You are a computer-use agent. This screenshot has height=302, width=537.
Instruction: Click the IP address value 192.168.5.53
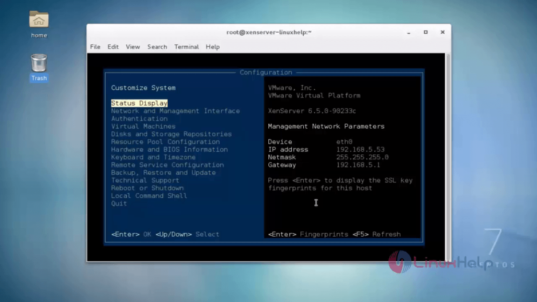point(360,149)
